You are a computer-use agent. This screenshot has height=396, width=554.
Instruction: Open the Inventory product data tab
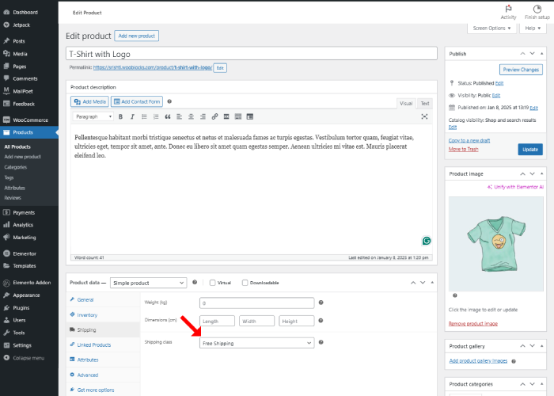(x=87, y=314)
